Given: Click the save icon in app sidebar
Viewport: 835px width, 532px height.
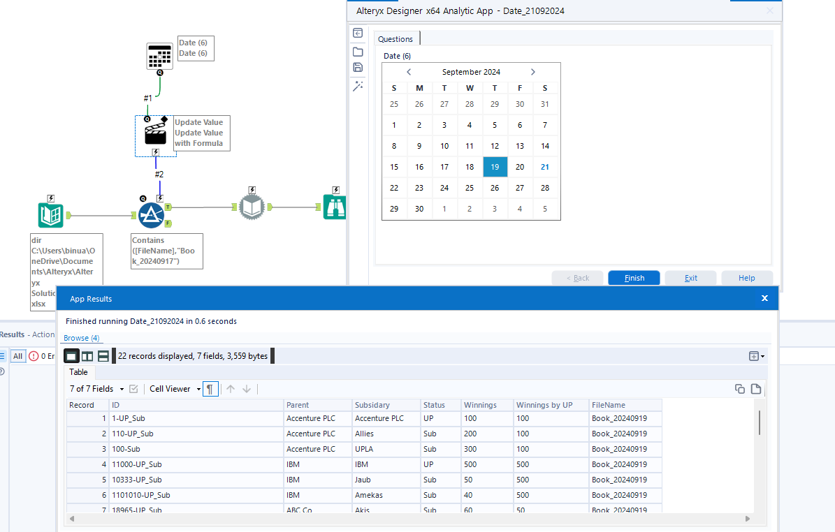Looking at the screenshot, I should (x=358, y=67).
